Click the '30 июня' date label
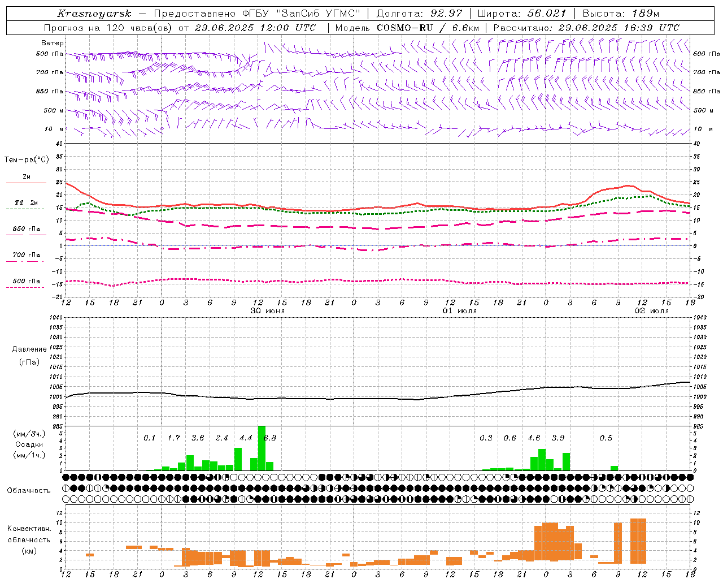The width and height of the screenshot is (723, 579). click(x=268, y=311)
